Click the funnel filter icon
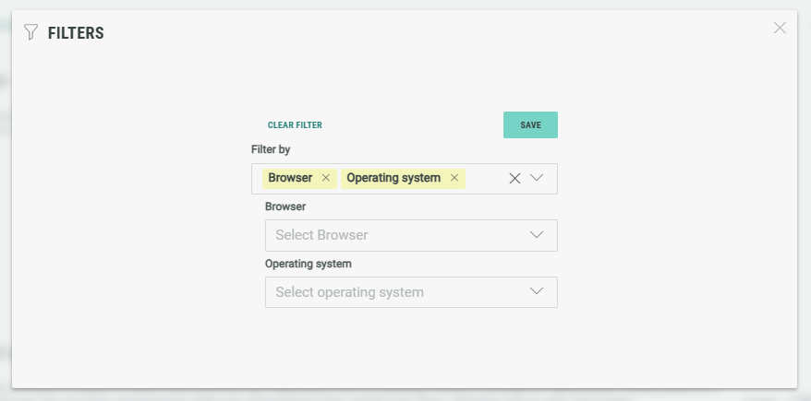This screenshot has height=401, width=811. click(x=30, y=33)
